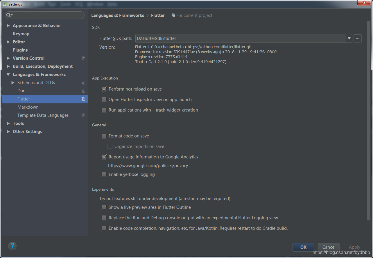Collapse Languages & Frameworks section

pos(8,75)
